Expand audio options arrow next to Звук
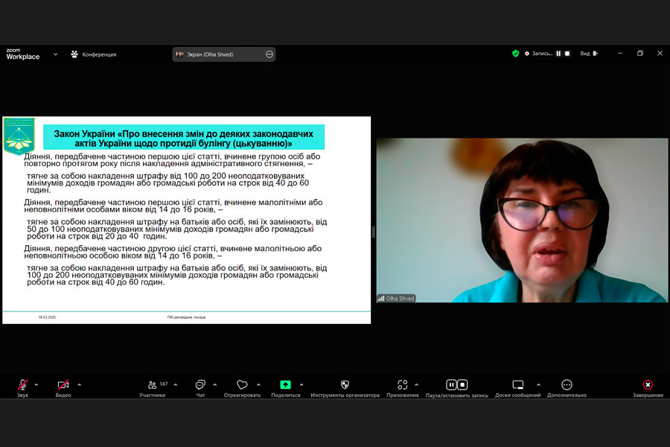The image size is (670, 447). [x=36, y=385]
